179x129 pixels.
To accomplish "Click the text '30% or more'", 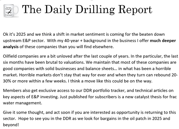I will point(15,81).
